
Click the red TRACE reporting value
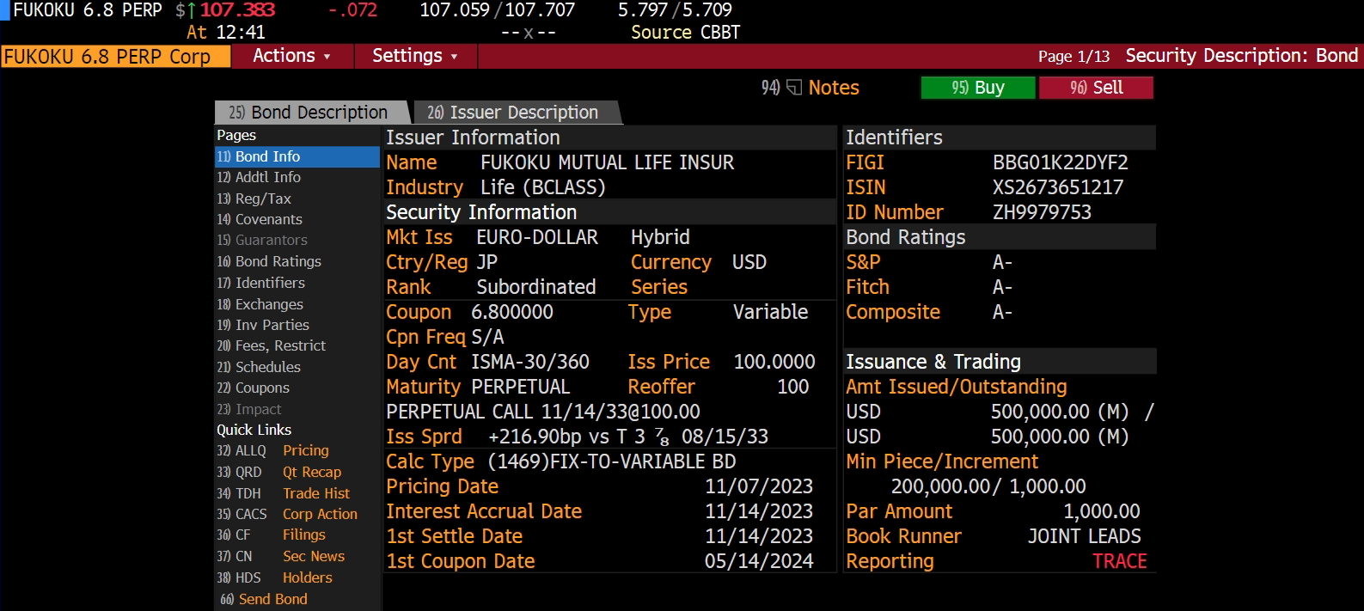1120,561
